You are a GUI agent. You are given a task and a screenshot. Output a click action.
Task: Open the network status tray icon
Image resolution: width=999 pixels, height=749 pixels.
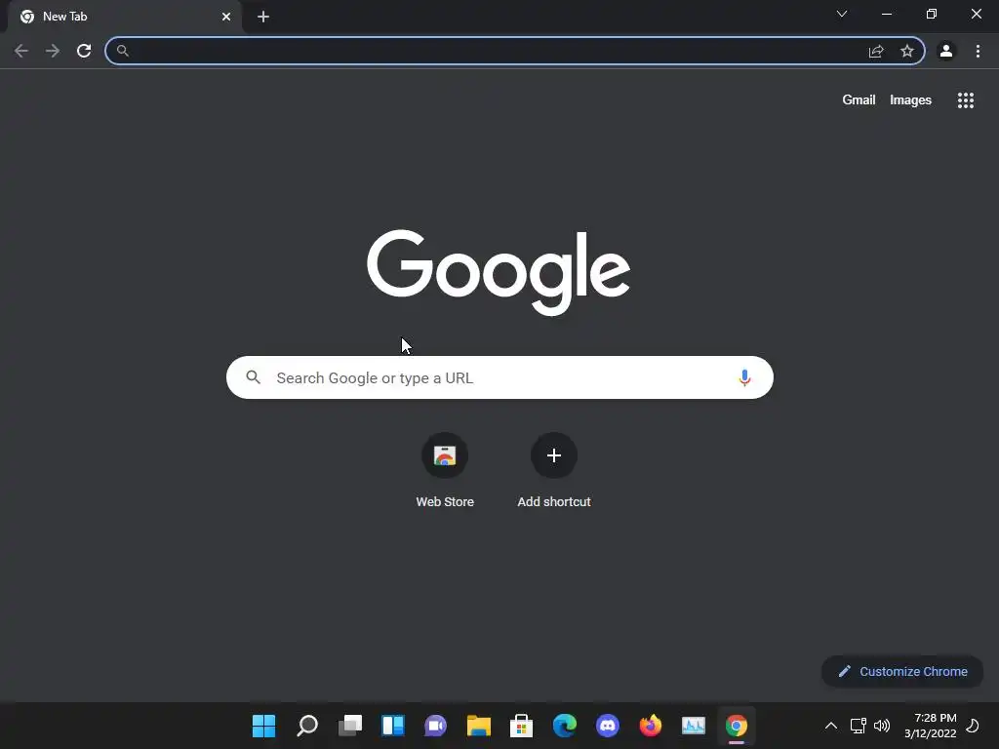coord(859,726)
